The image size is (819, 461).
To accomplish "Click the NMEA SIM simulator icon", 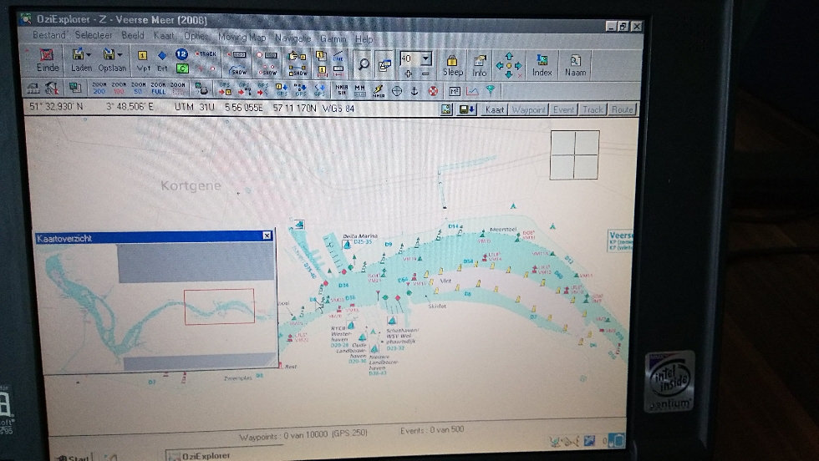I will (342, 90).
